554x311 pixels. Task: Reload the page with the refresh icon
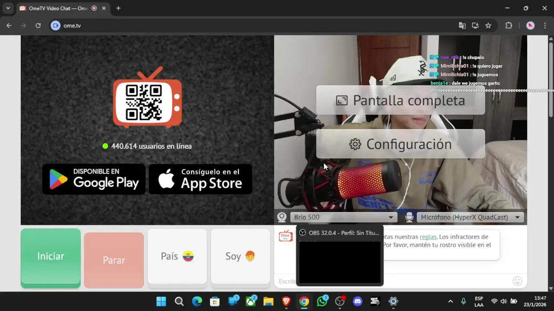pyautogui.click(x=38, y=25)
